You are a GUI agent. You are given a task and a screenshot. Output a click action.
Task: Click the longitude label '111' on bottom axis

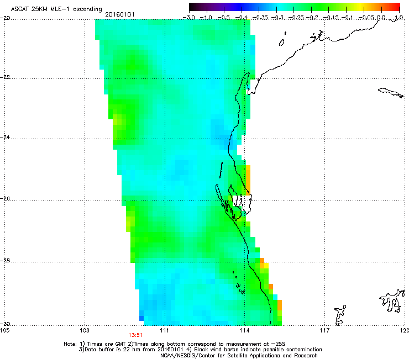pos(164,331)
